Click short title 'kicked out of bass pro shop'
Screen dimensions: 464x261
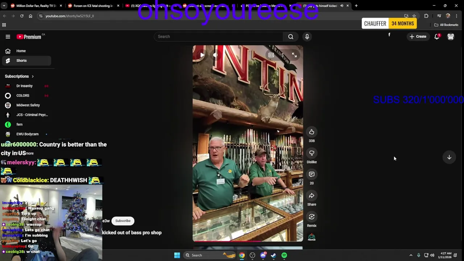pyautogui.click(x=132, y=233)
